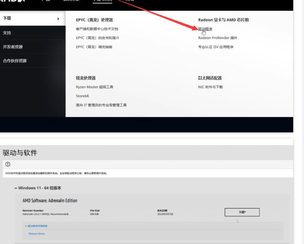This screenshot has height=244, width=304.
Task: Open EPYC（霄龙）调优指南 link
Action: pyautogui.click(x=94, y=47)
